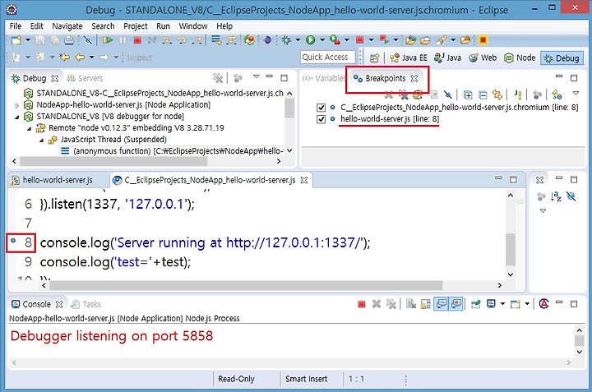Switch to the Web perspective
The image size is (592, 392).
click(x=483, y=58)
